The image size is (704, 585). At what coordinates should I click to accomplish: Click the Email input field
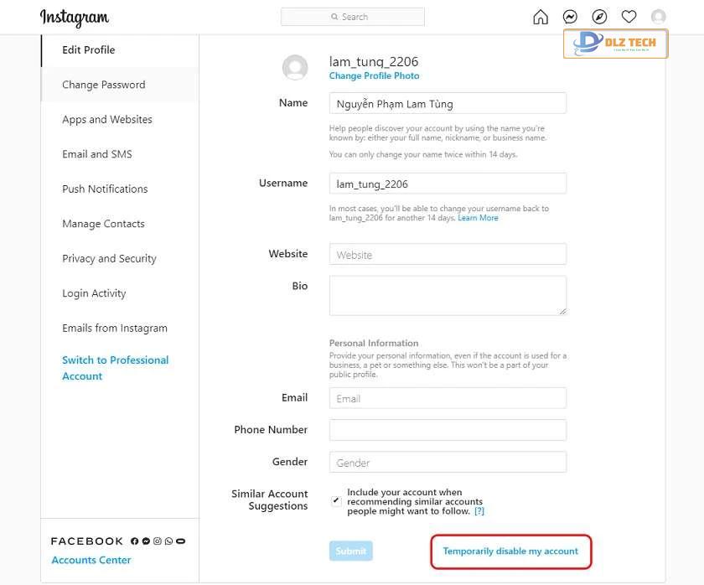click(x=448, y=398)
